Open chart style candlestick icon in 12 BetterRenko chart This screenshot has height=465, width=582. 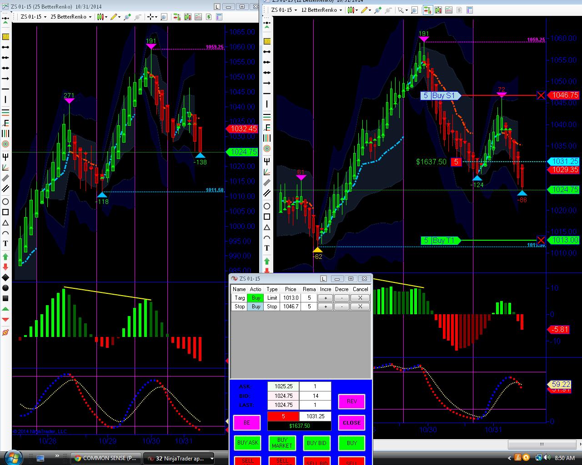tap(351, 10)
